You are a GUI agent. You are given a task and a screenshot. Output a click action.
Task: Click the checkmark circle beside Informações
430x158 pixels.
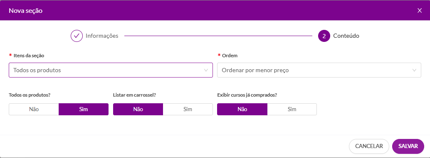(77, 36)
